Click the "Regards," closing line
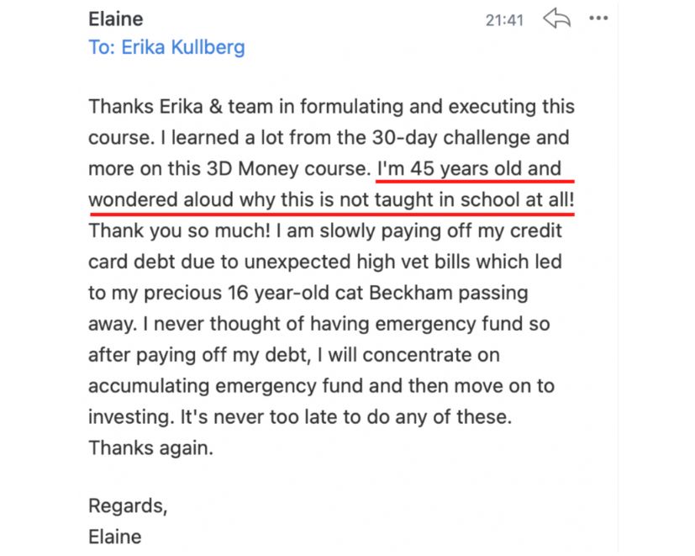 [128, 506]
